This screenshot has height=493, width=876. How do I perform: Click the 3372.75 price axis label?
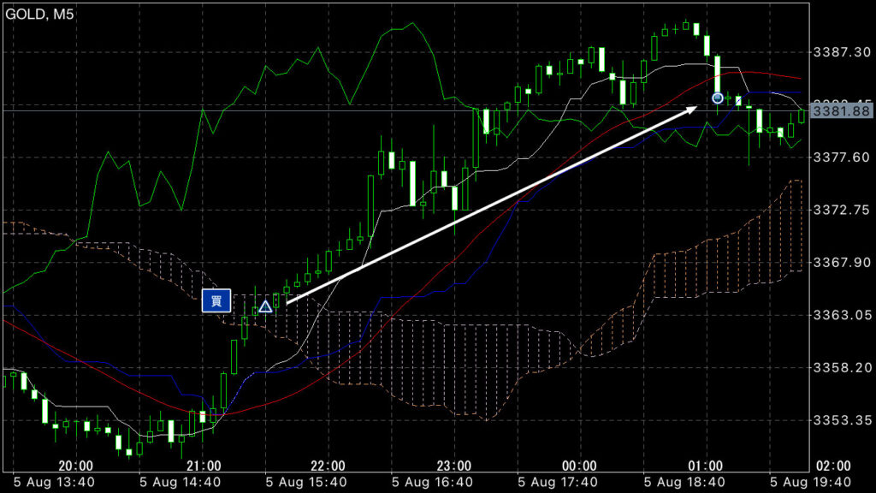840,210
